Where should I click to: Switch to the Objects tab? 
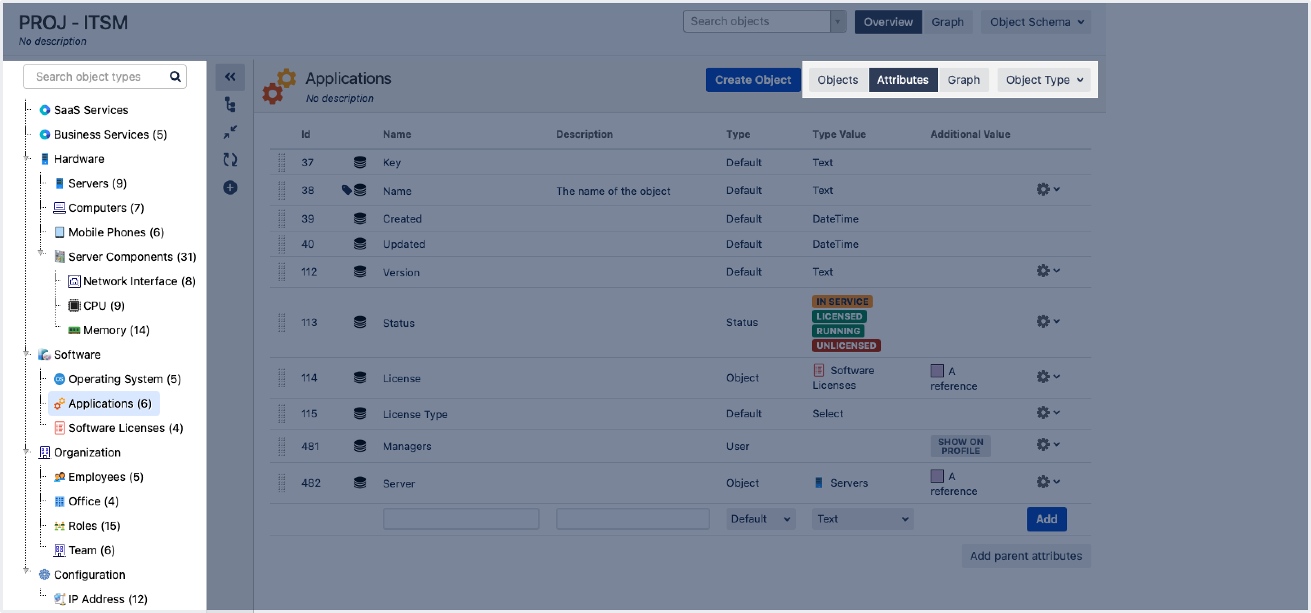[x=837, y=80]
